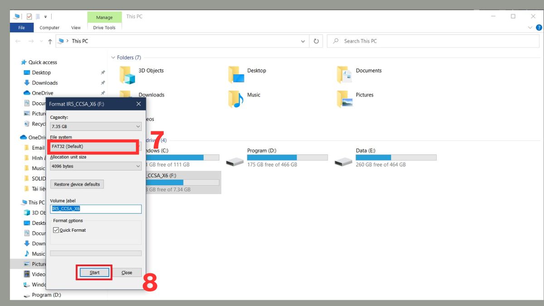Viewport: 544px width, 306px height.
Task: Select the This PC node in sidebar
Action: 33,203
